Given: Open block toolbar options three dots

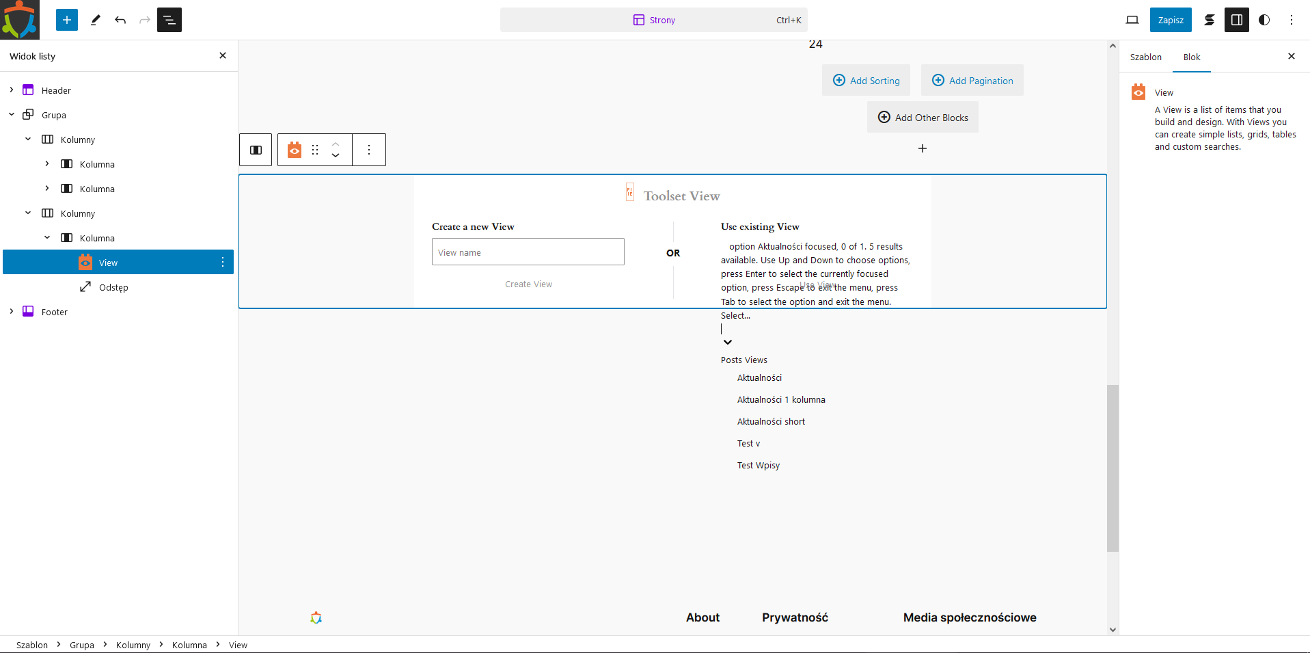Looking at the screenshot, I should pyautogui.click(x=369, y=150).
